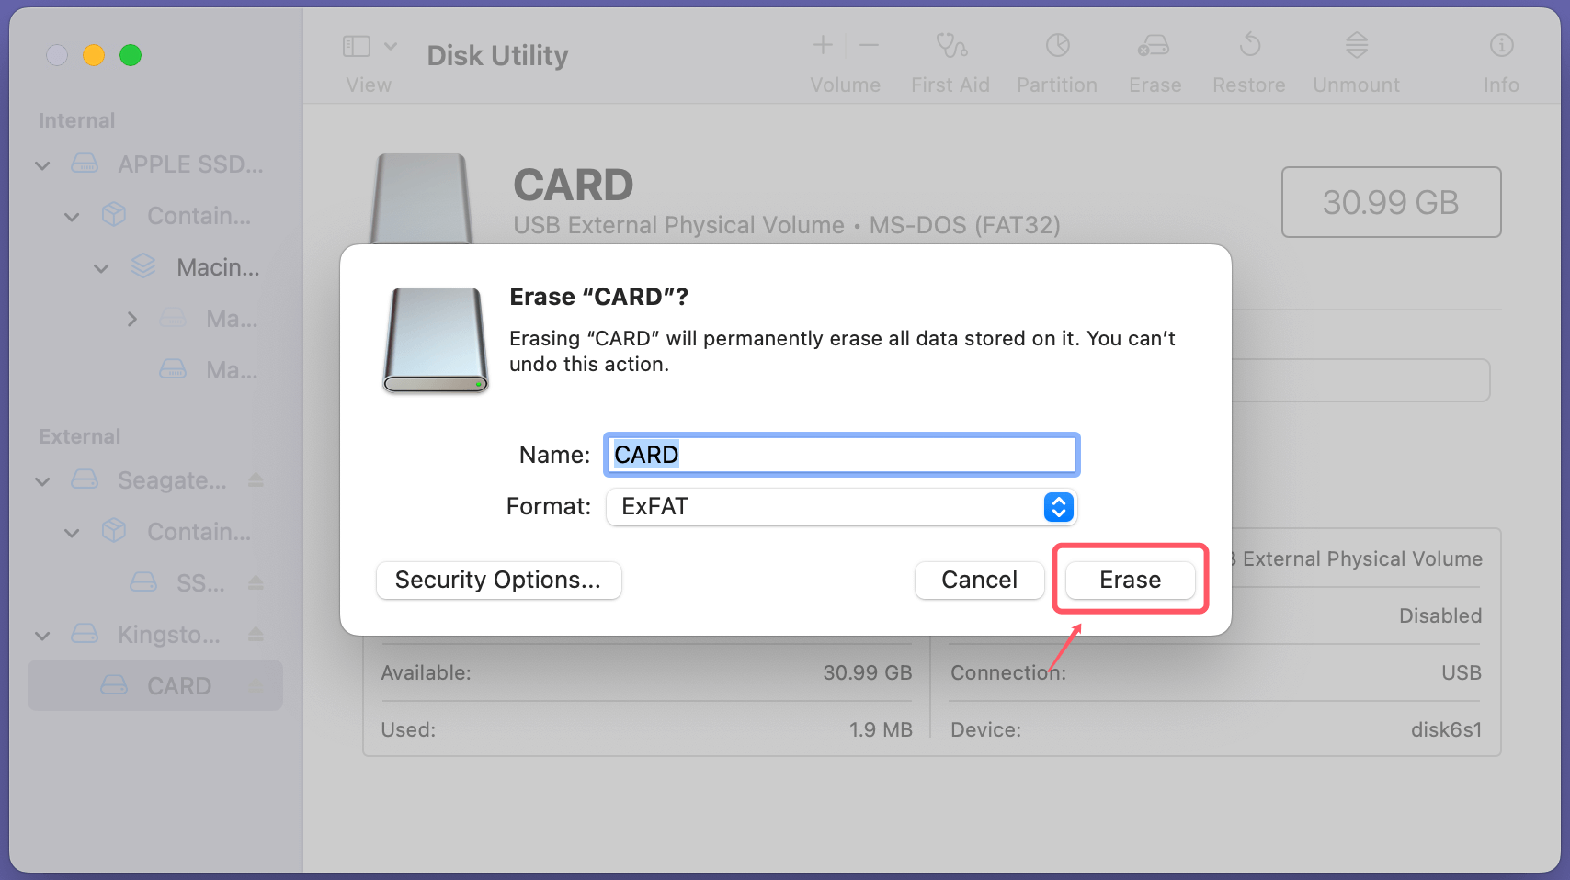Eject the CARD volume from sidebar
The image size is (1570, 880).
point(257,685)
